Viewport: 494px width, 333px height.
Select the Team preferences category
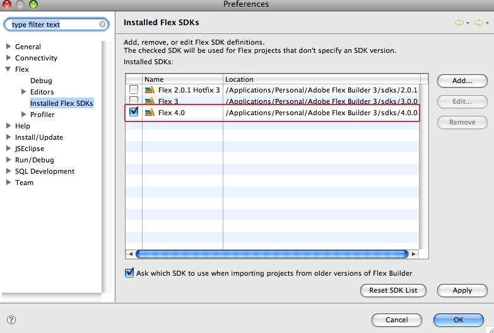pyautogui.click(x=24, y=183)
